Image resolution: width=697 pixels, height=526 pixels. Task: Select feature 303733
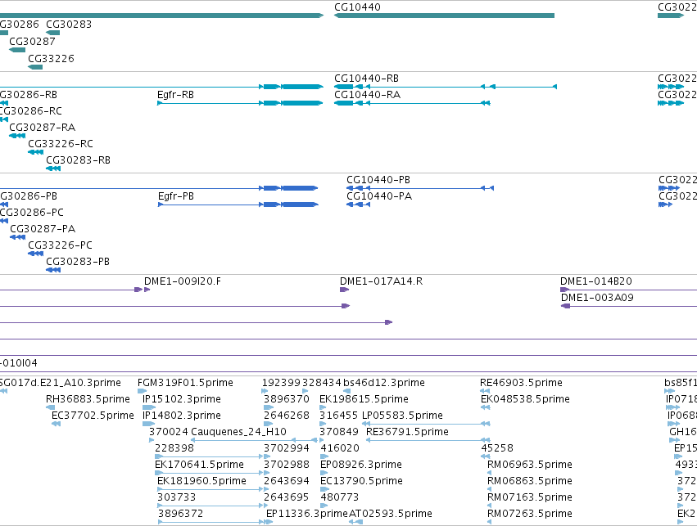[x=210, y=506]
